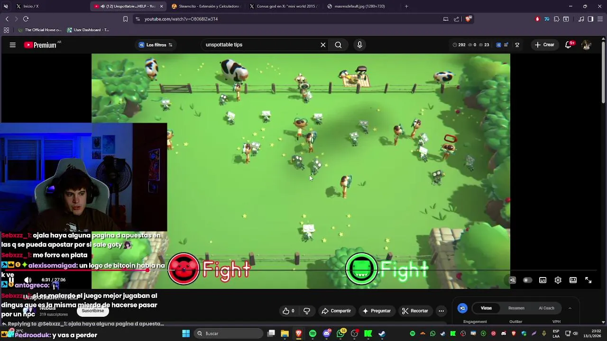The height and width of the screenshot is (341, 607).
Task: Open Spotify from the taskbar
Action: (313, 333)
